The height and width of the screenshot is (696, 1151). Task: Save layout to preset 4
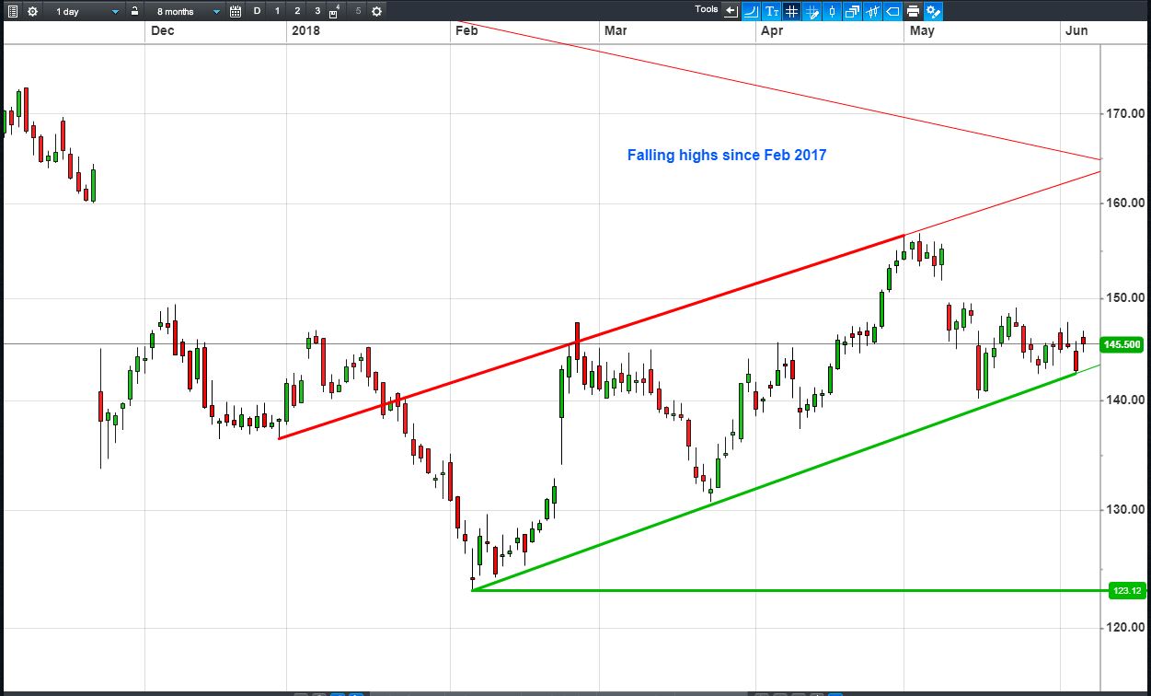[334, 11]
